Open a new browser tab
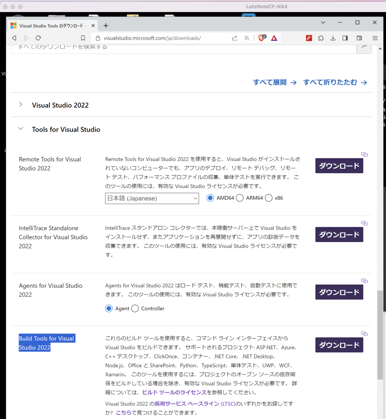386x419 pixels. (x=106, y=25)
